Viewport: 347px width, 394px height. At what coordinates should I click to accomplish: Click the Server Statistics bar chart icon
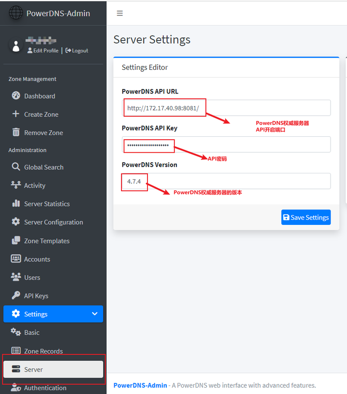coord(16,203)
